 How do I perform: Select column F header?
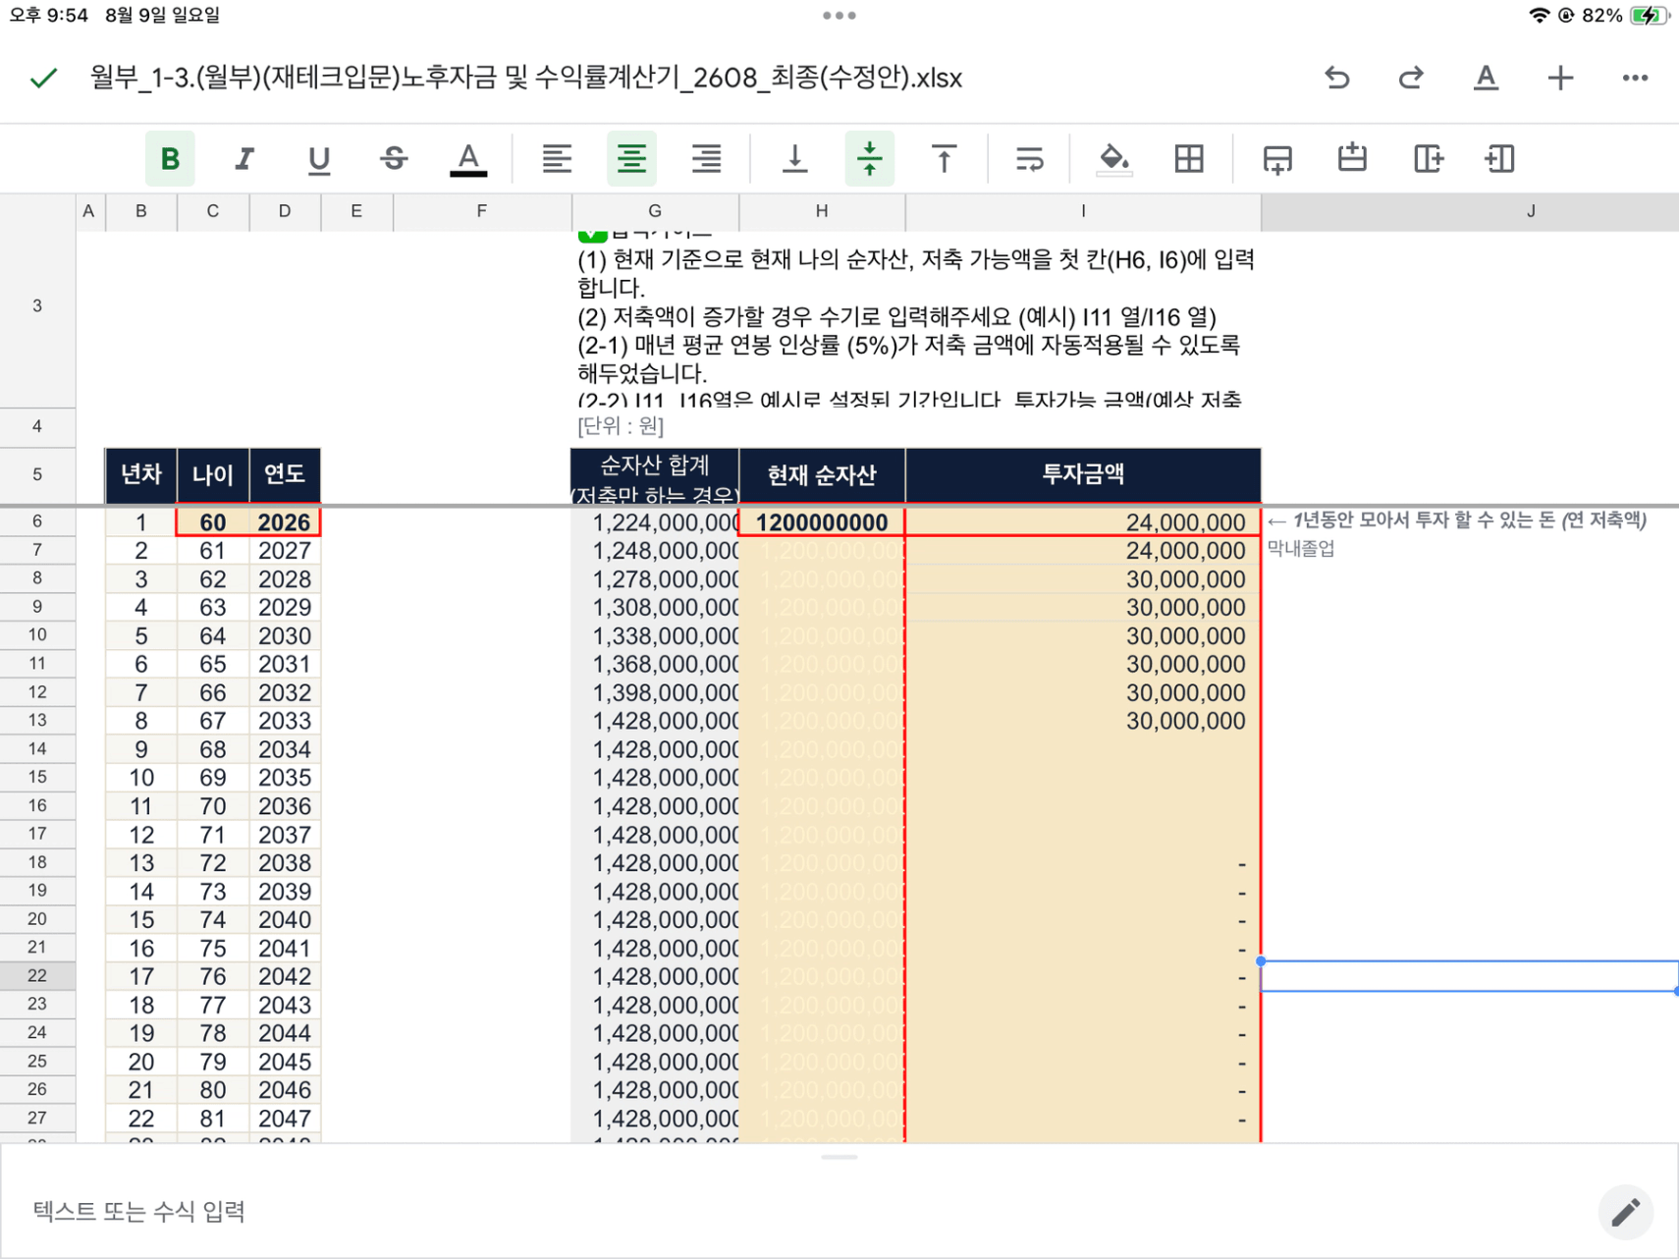point(482,211)
